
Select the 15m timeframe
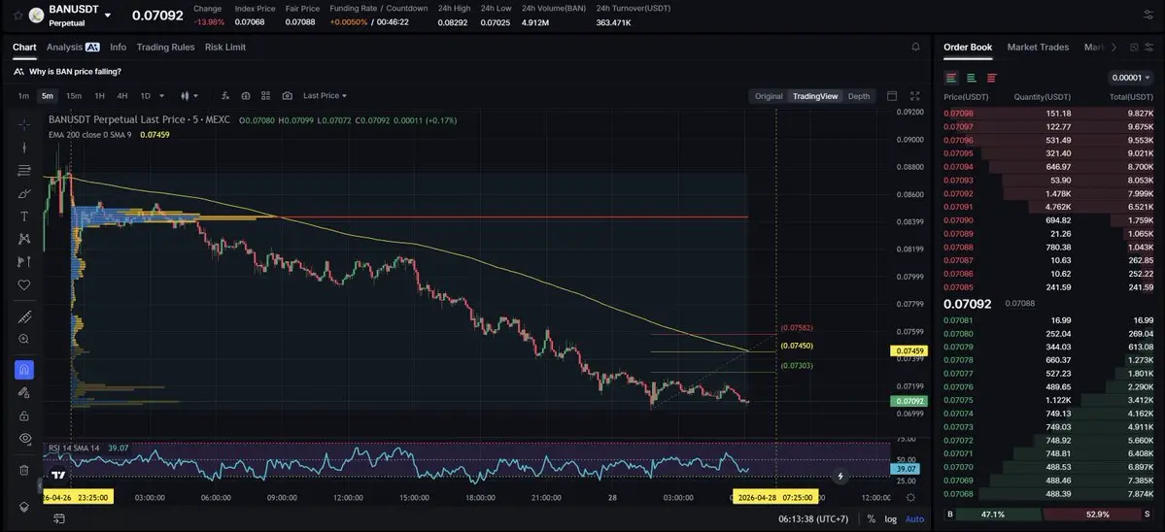(74, 96)
